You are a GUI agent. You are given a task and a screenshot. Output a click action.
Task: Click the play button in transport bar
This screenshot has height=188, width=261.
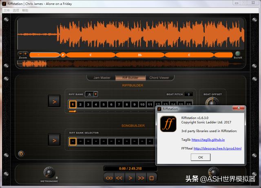coord(130,178)
